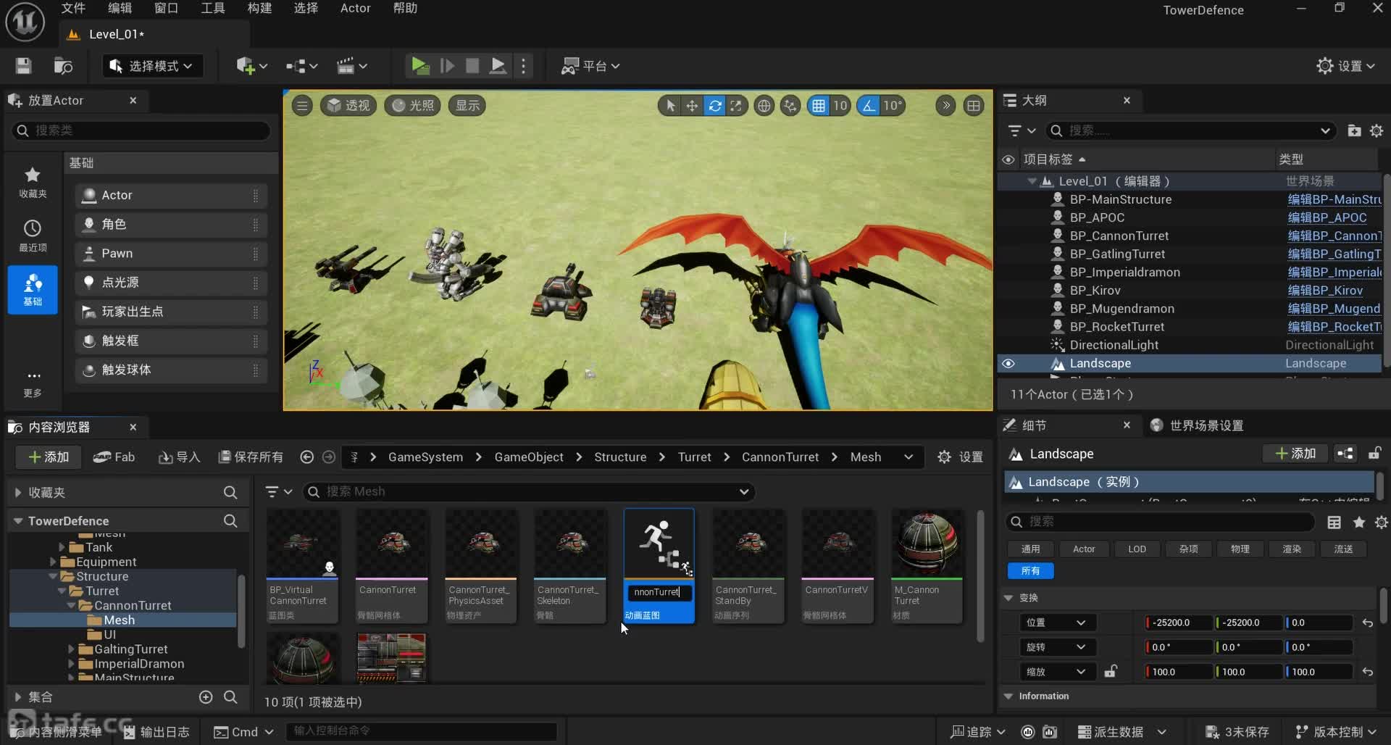Toggle rotation angle snapping
Viewport: 1391px width, 745px height.
point(868,106)
